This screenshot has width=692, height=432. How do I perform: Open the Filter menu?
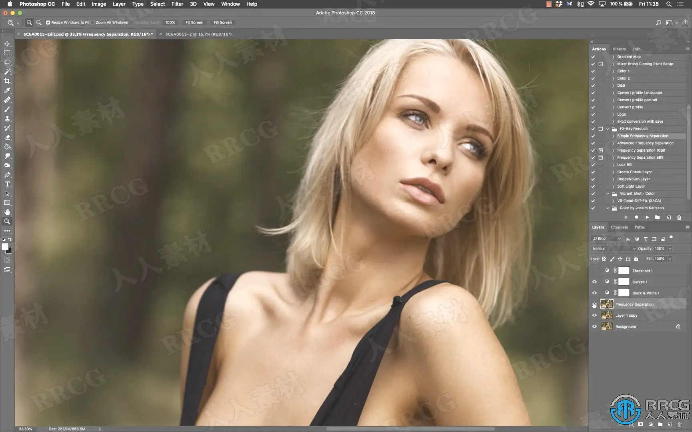tap(177, 4)
